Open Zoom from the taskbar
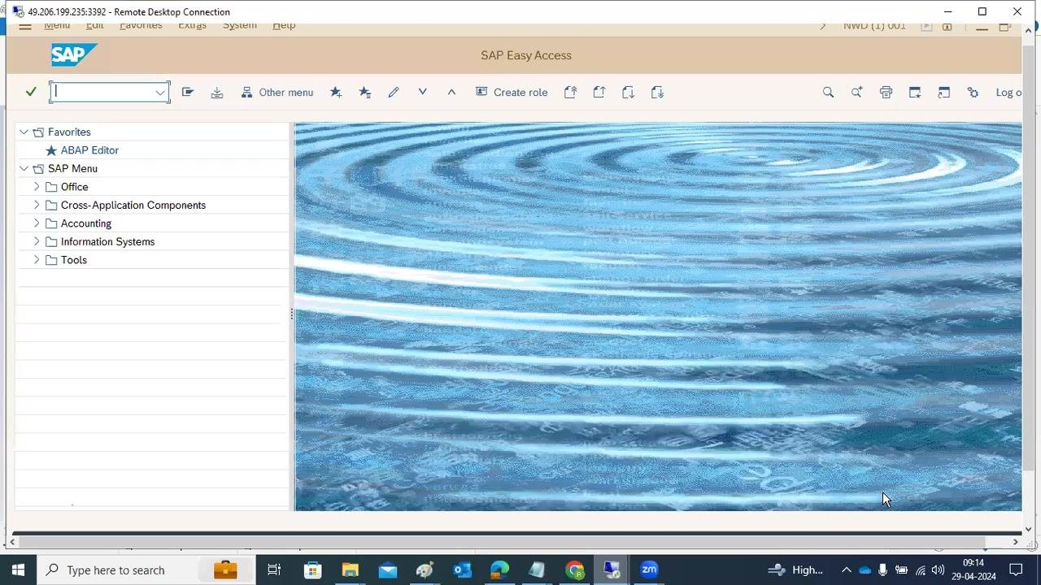 click(x=649, y=570)
